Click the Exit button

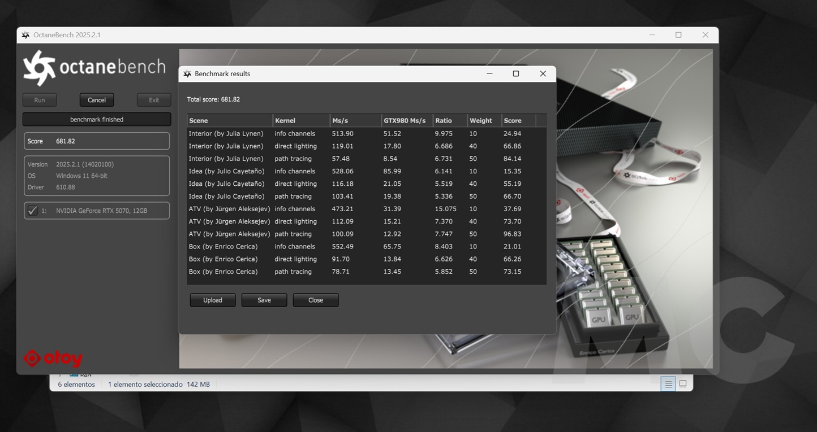pos(154,100)
